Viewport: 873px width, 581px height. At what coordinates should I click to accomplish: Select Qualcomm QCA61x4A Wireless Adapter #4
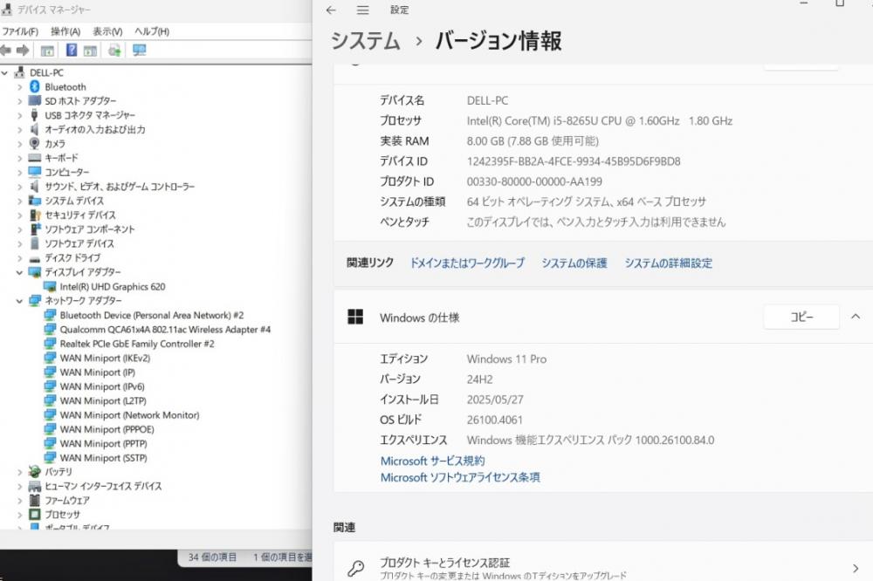coord(165,330)
